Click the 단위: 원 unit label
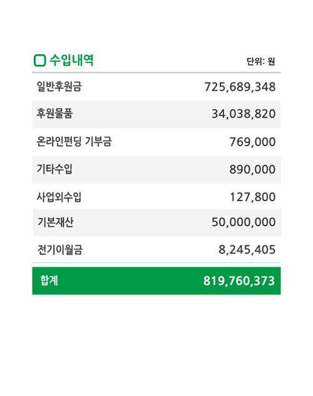Screen dimensions: 313x396 coord(260,61)
